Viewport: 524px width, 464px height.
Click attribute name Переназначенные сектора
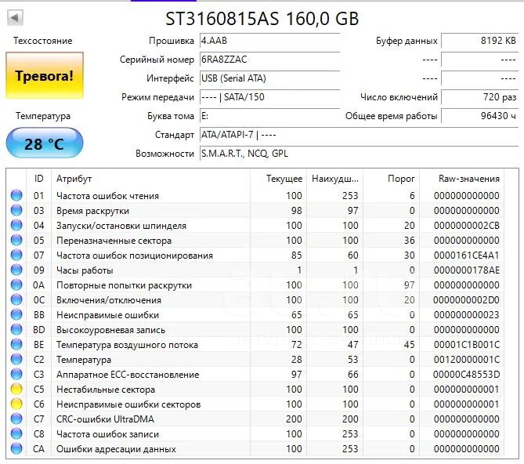click(114, 241)
